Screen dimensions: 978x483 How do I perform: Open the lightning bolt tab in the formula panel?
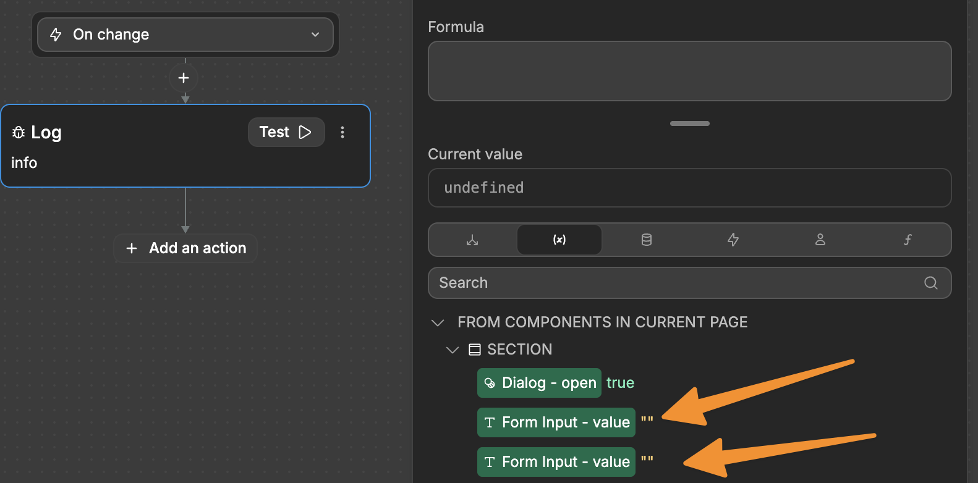pos(733,240)
